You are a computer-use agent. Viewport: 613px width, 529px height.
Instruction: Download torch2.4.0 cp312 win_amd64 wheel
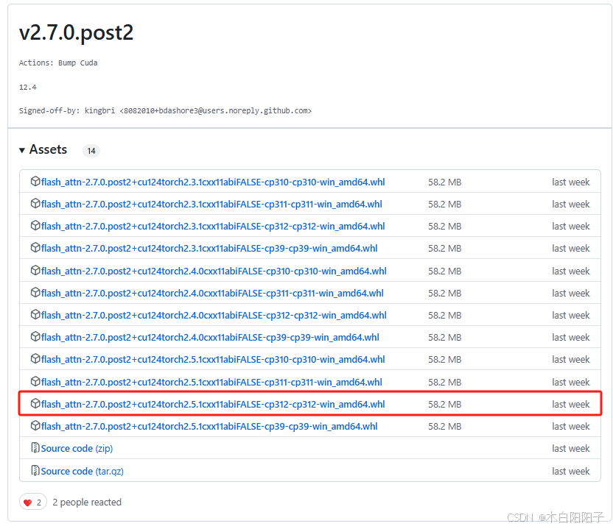point(214,315)
